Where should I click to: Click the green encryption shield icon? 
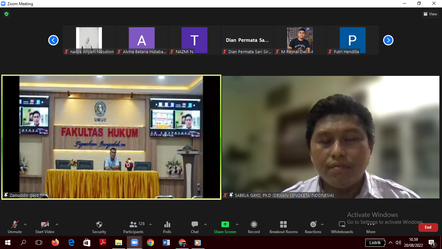(x=6, y=14)
